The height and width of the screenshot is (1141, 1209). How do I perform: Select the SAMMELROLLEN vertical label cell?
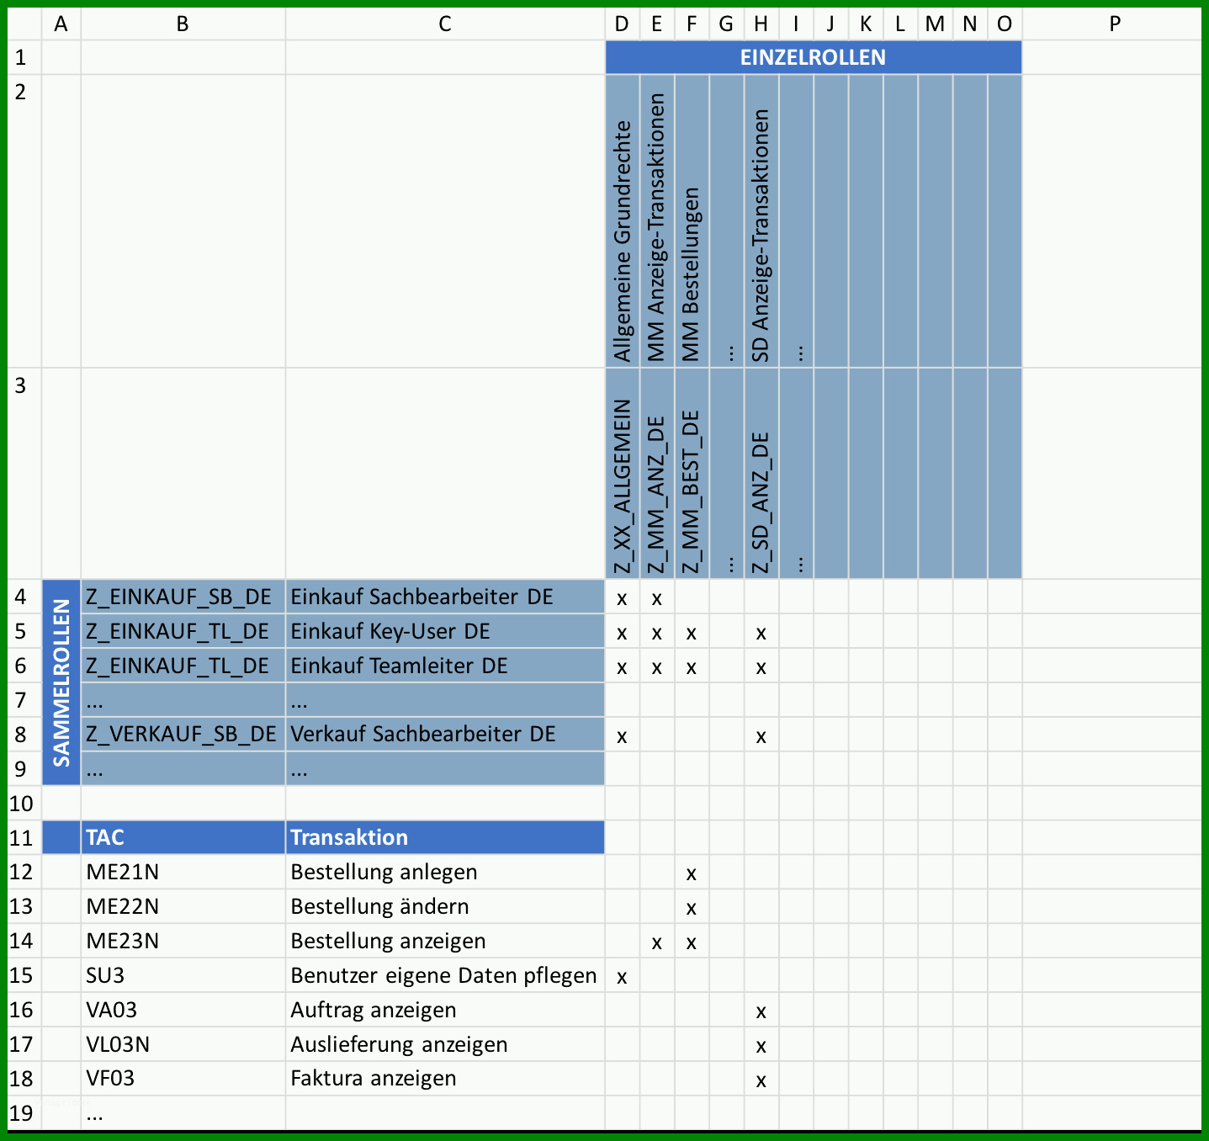61,682
